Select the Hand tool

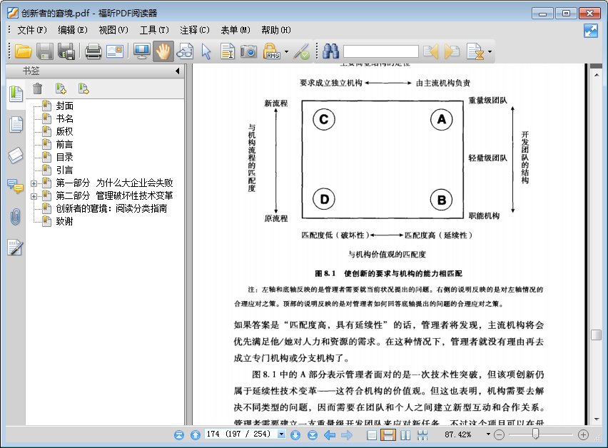163,51
